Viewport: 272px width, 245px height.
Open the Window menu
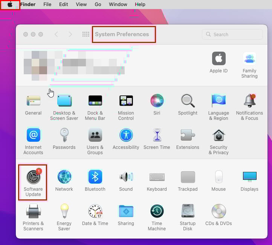118,5
